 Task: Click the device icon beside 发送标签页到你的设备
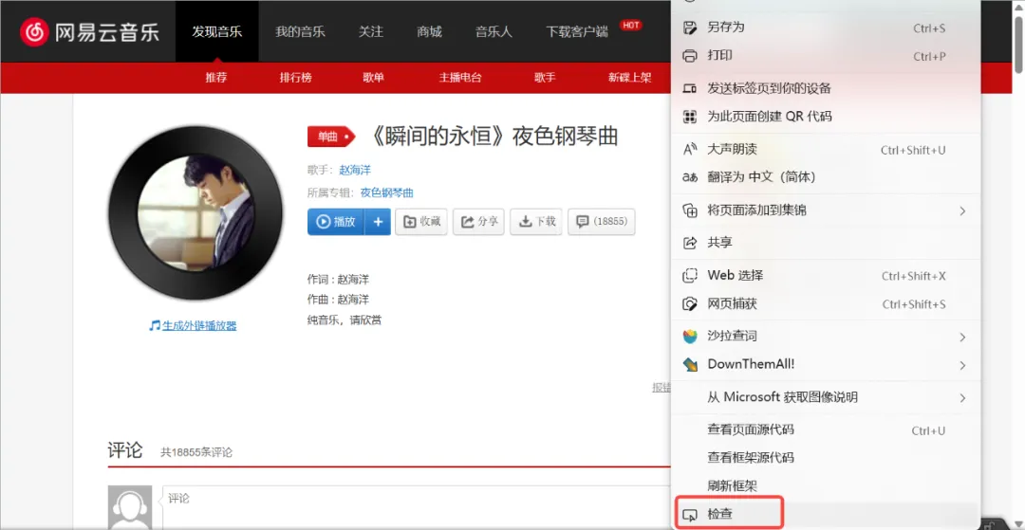click(x=690, y=88)
